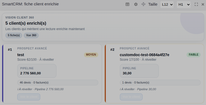Screen dimensions: 206x105
Task: Click the 'Taille' label
Action: (x=153, y=5)
